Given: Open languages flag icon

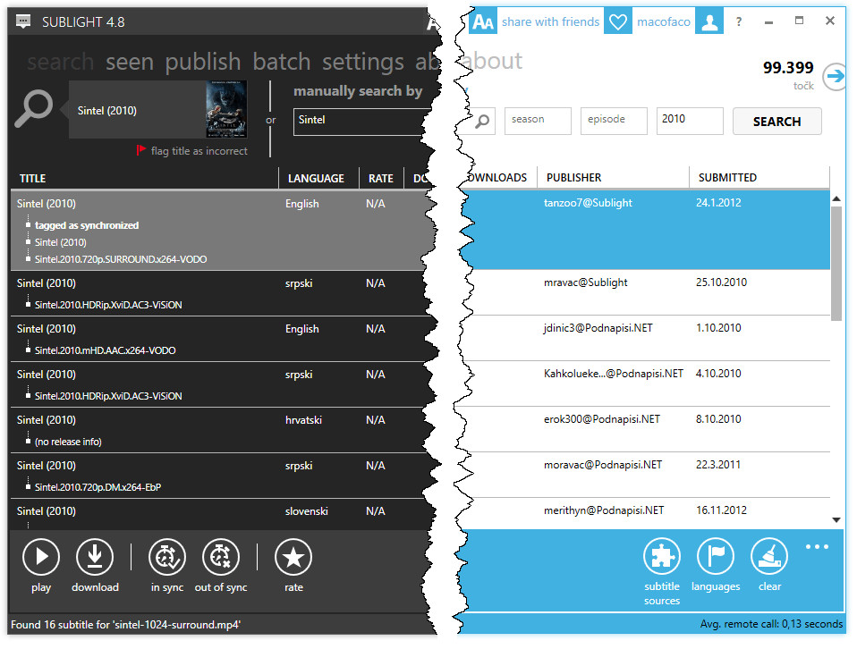Looking at the screenshot, I should coord(716,557).
